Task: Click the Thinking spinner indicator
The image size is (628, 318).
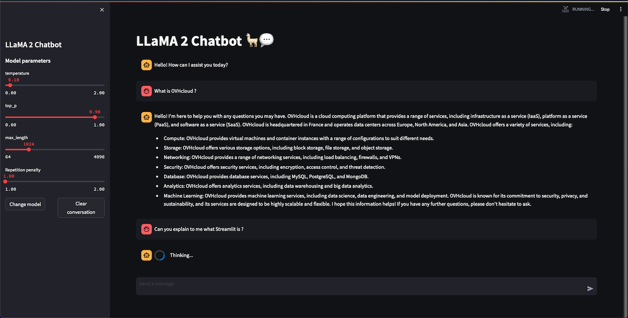Action: (x=160, y=255)
